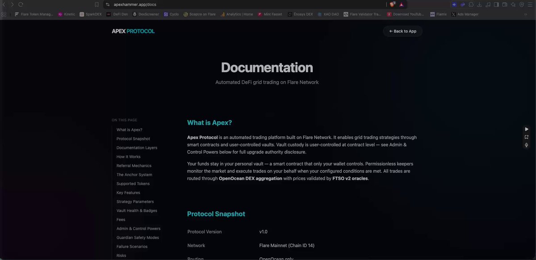Viewport: 536px width, 260px height.
Task: Open the XAO DAO bookmark
Action: coord(328,14)
